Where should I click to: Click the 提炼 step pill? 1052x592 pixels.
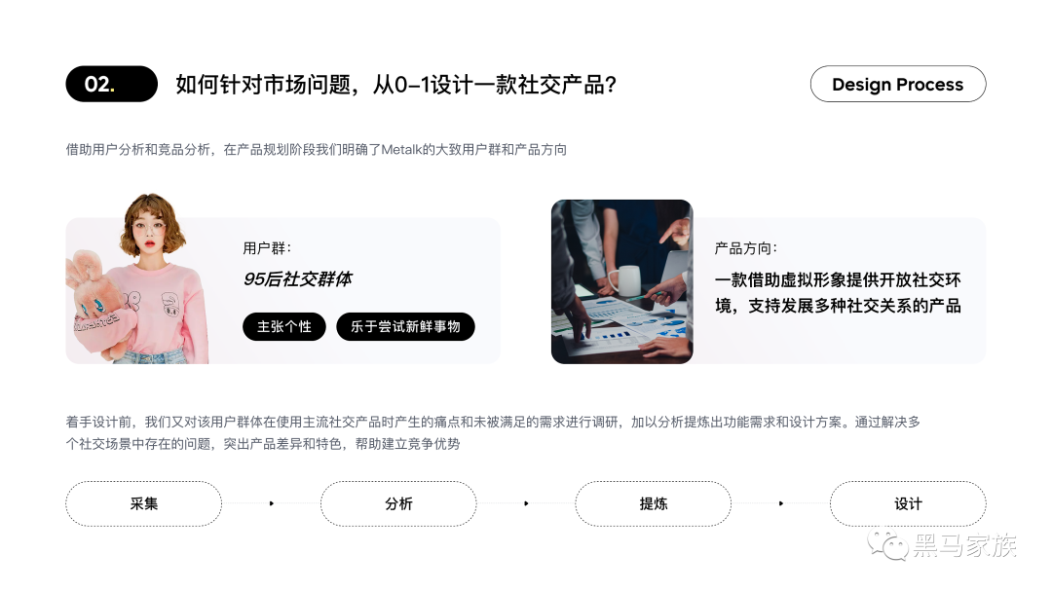point(653,503)
